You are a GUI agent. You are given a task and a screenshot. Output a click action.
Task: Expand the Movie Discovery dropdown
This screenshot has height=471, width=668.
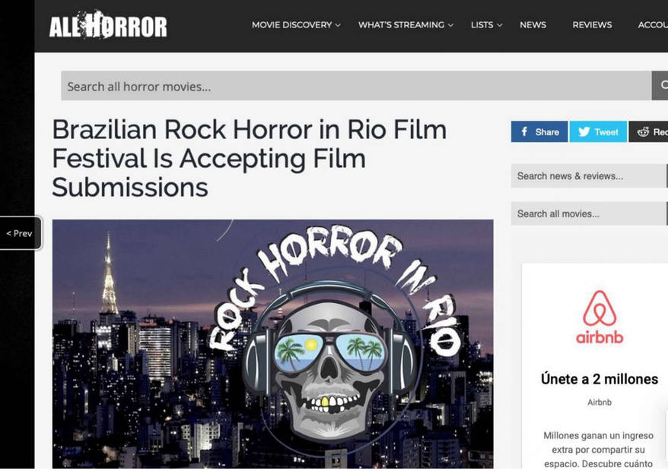pos(296,25)
